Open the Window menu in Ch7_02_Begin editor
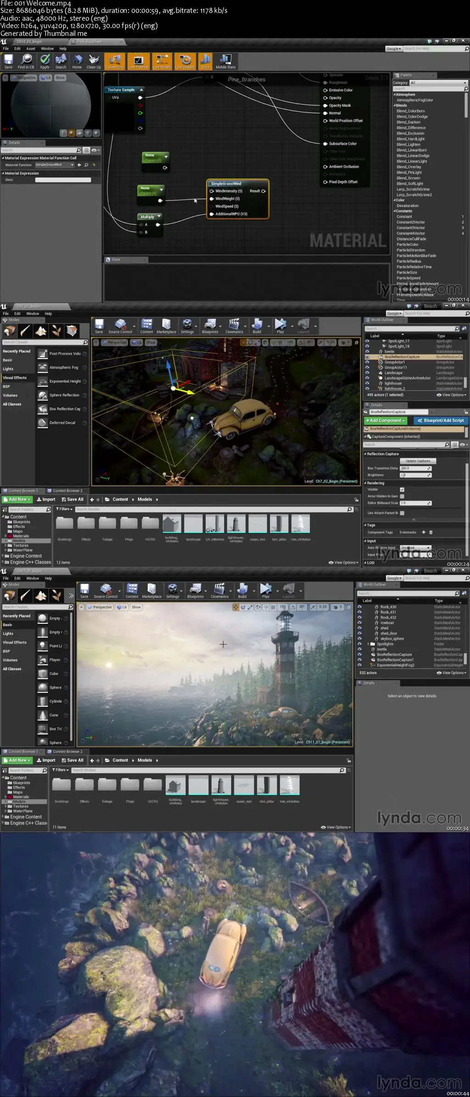This screenshot has height=1097, width=470. pos(33,314)
